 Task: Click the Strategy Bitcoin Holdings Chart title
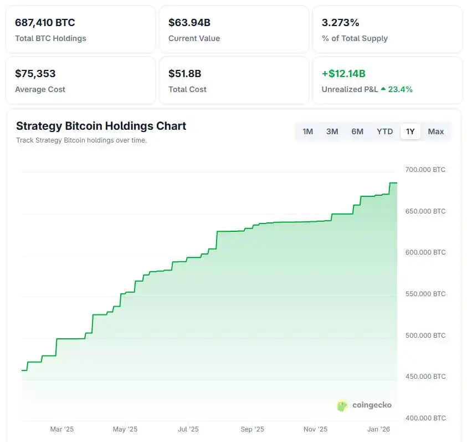(101, 126)
